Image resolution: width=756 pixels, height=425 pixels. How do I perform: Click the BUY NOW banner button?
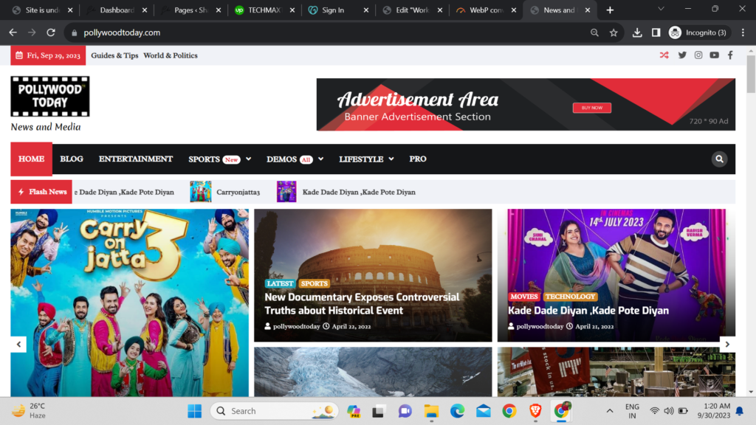591,108
